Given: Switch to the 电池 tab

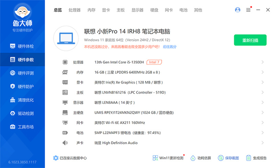Looking at the screenshot, I should (184, 10).
